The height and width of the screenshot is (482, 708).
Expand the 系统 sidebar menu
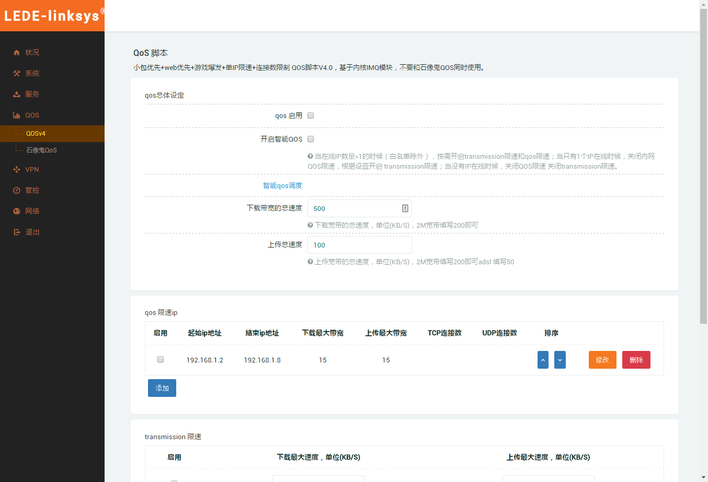32,73
